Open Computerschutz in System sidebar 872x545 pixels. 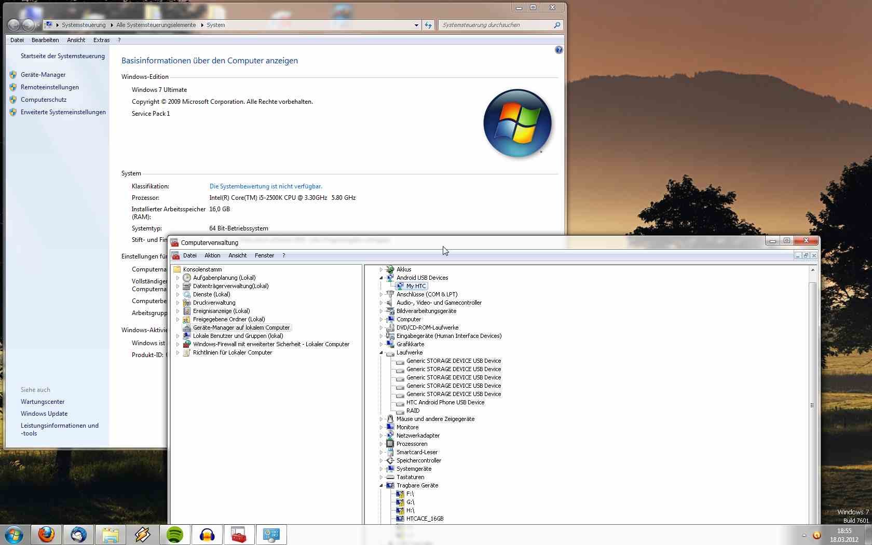point(44,100)
